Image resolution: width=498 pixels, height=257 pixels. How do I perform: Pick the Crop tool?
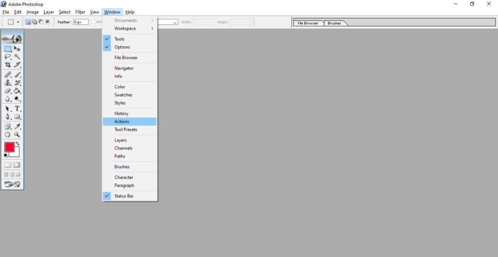[x=8, y=65]
